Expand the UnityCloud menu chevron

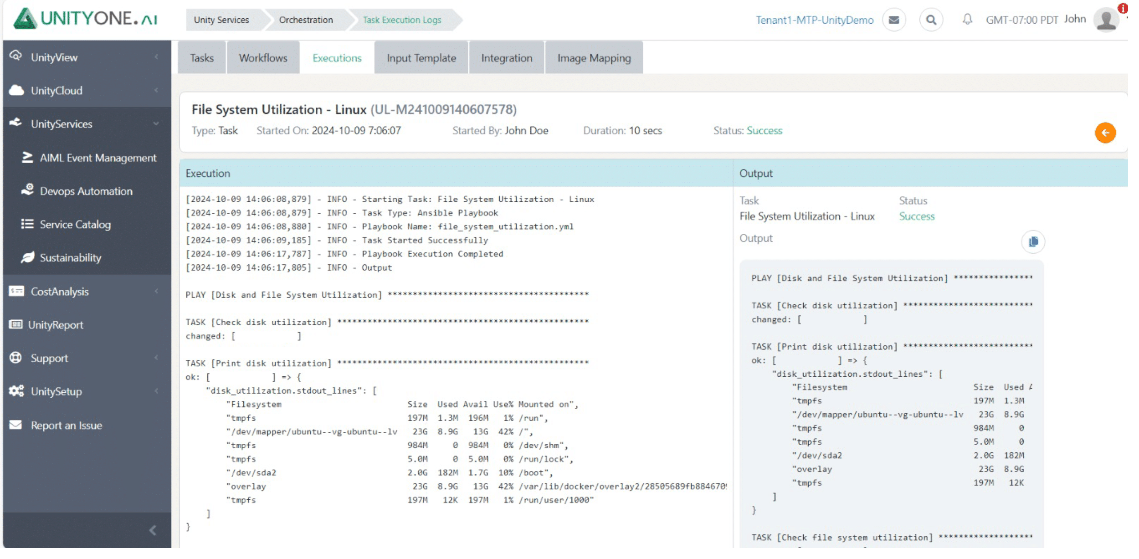point(156,90)
